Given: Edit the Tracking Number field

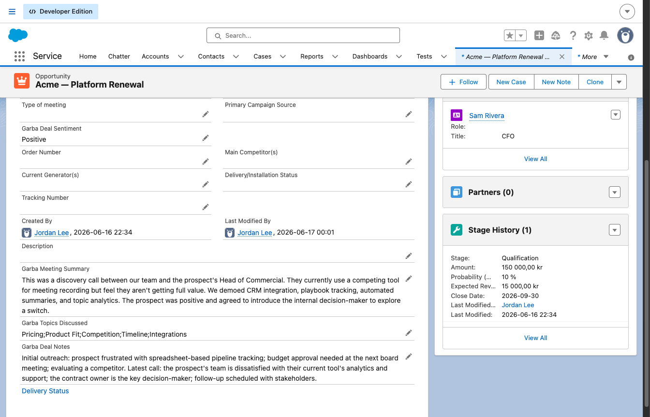Looking at the screenshot, I should click(206, 207).
